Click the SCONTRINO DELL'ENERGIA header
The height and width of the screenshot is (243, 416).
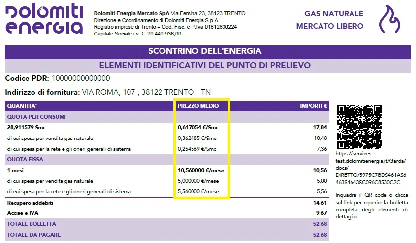pos(205,51)
